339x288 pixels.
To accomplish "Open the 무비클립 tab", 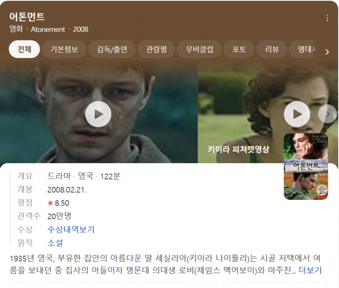I will pos(200,49).
